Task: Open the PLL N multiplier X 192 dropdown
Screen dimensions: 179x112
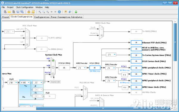Action: click(x=25, y=82)
